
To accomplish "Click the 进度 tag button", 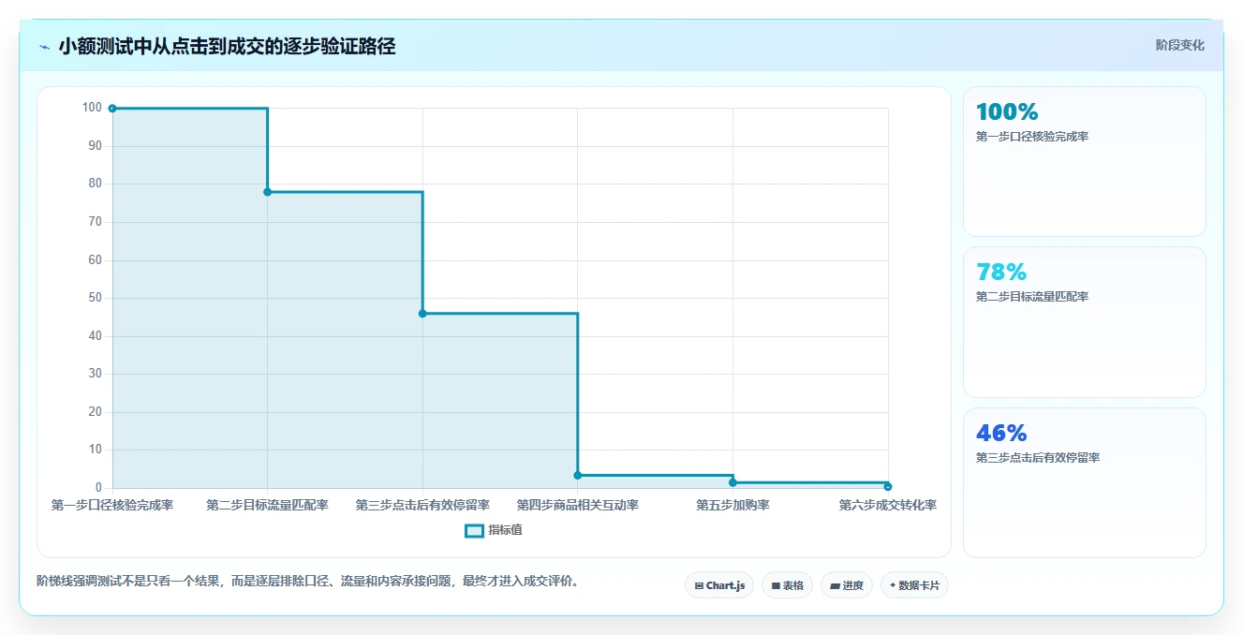I will [846, 585].
